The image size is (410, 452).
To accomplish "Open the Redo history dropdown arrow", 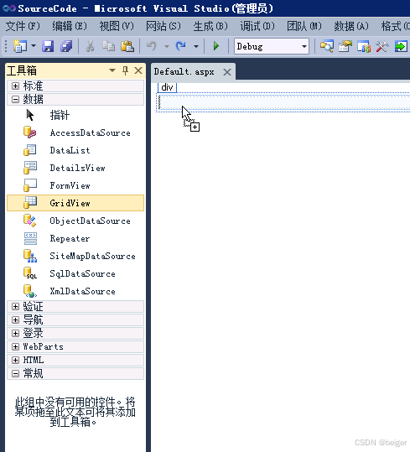I will 196,46.
